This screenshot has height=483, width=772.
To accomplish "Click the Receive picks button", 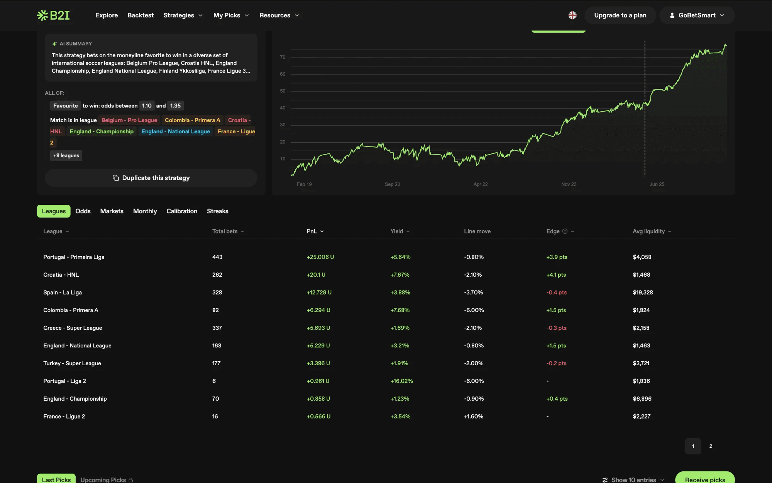I will click(x=705, y=478).
